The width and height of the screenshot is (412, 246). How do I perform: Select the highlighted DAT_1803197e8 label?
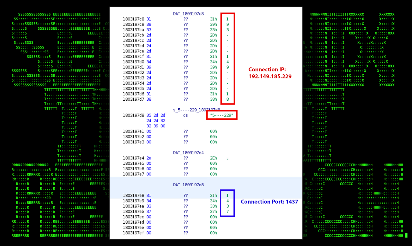click(188, 185)
